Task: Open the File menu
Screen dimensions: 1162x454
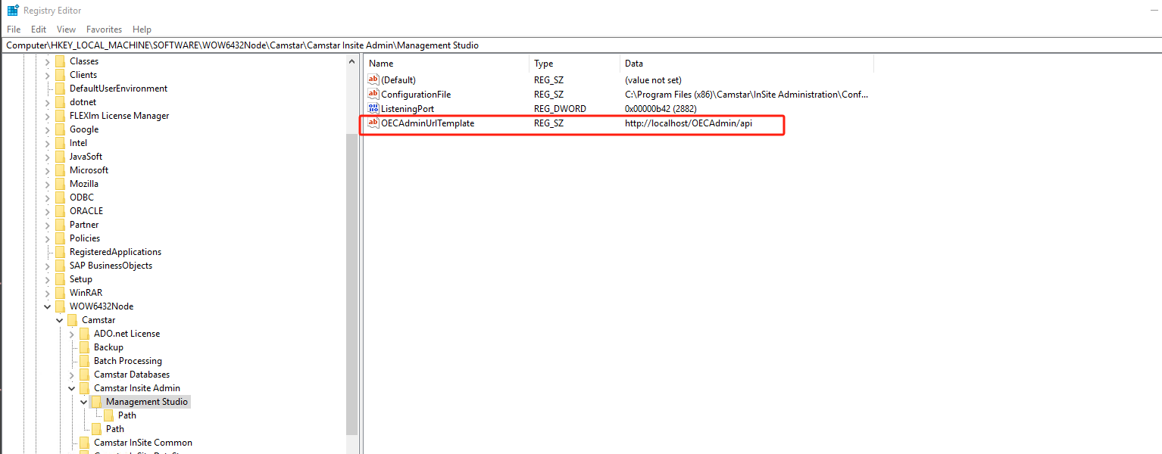Action: click(14, 30)
